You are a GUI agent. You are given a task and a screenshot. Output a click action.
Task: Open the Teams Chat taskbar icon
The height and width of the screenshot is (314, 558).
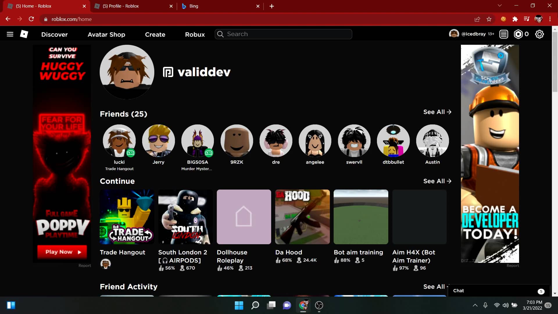pyautogui.click(x=287, y=305)
